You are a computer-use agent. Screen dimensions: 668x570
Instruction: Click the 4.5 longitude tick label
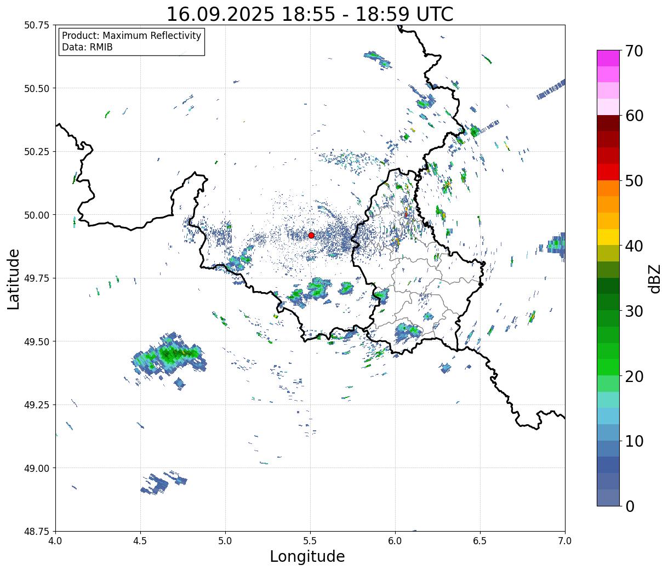point(140,540)
